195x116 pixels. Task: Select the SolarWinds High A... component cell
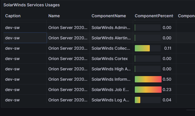(x=111, y=69)
